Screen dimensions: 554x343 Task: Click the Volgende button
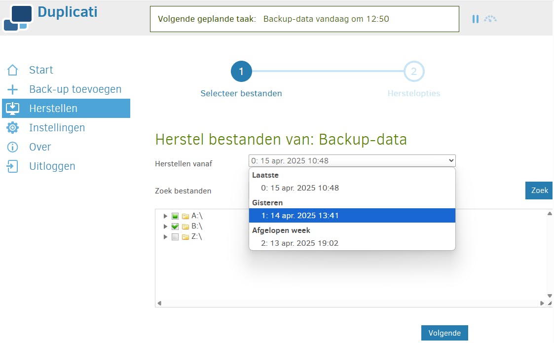444,333
